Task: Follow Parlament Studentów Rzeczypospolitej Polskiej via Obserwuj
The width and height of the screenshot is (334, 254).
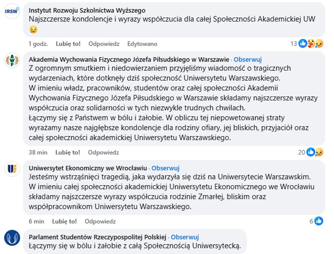Action: click(185, 237)
